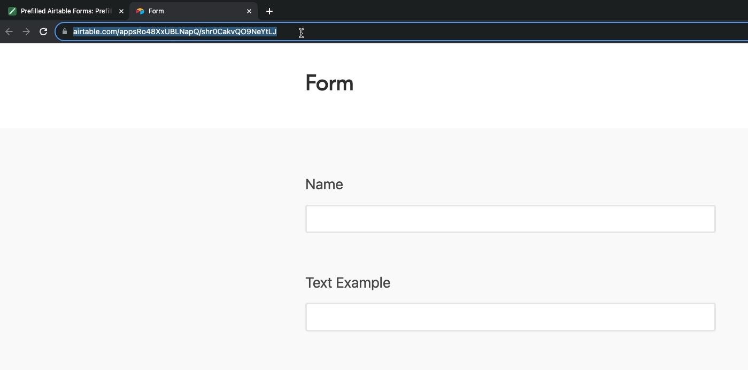Viewport: 748px width, 370px height.
Task: Close the Form tab
Action: point(249,11)
